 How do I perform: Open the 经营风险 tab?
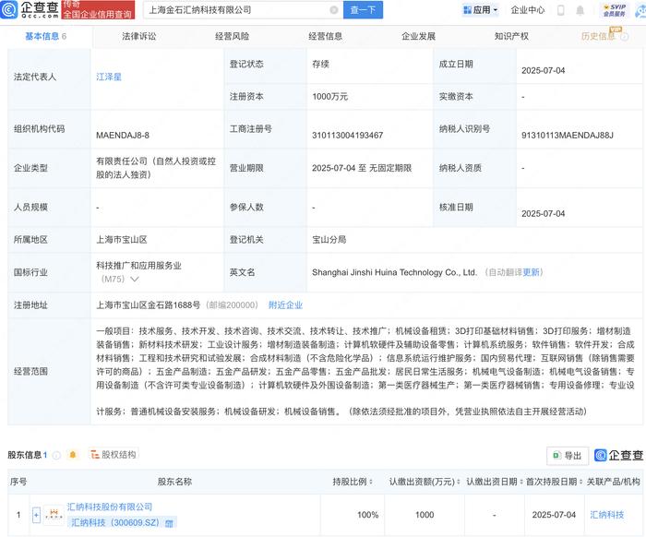[232, 36]
